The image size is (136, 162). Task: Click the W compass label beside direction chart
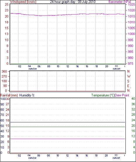click(x=129, y=76)
